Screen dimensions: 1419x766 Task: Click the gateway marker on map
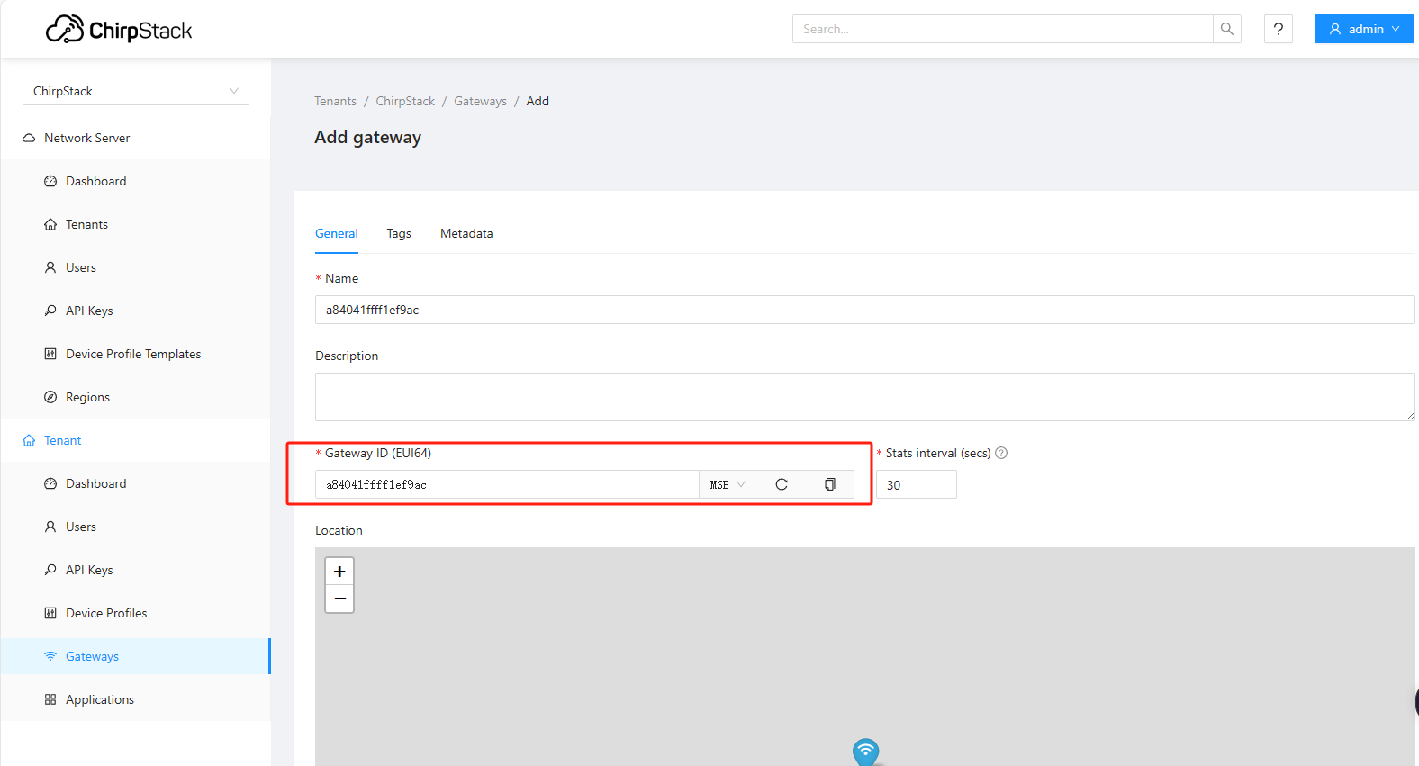coord(865,752)
